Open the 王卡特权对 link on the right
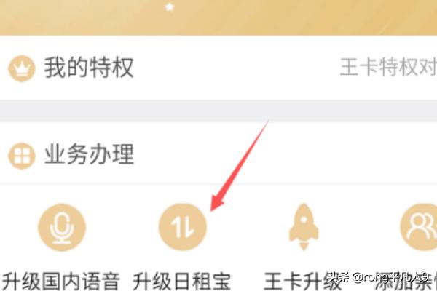Viewport: 437px width, 291px height. [388, 67]
